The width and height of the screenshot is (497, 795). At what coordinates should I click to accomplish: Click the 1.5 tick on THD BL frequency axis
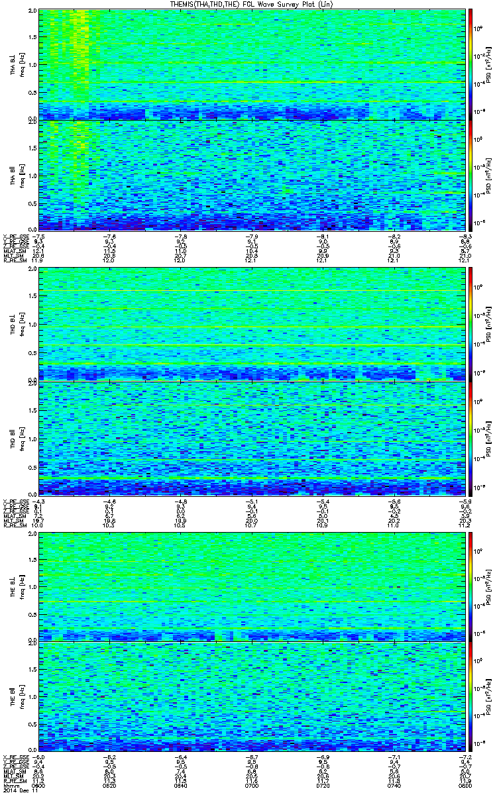[32, 297]
